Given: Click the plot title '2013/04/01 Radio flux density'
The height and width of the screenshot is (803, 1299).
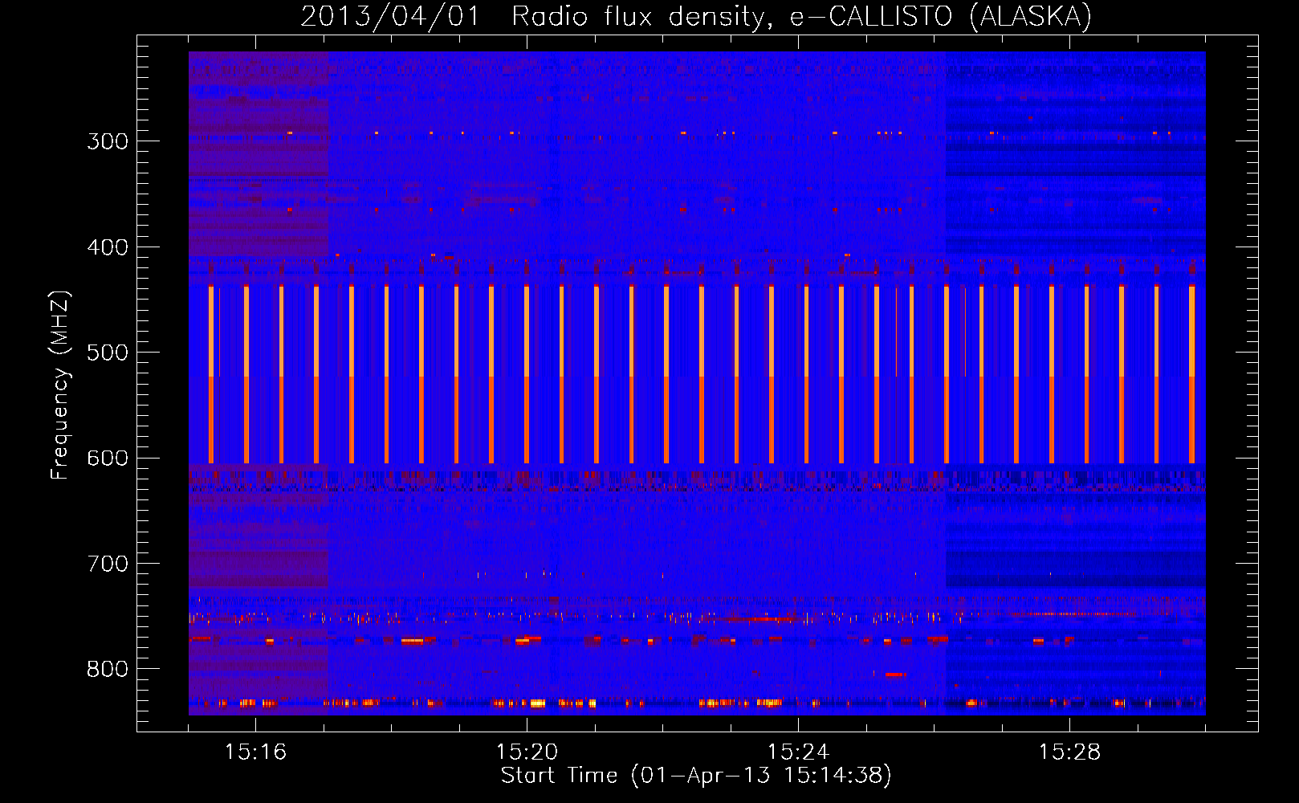Looking at the screenshot, I should (537, 17).
